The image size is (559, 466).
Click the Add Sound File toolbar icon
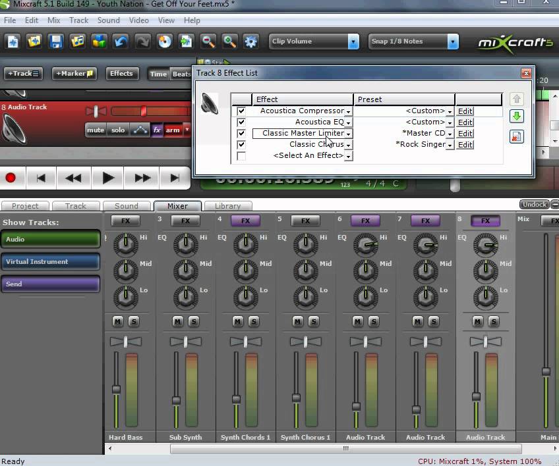[78, 41]
